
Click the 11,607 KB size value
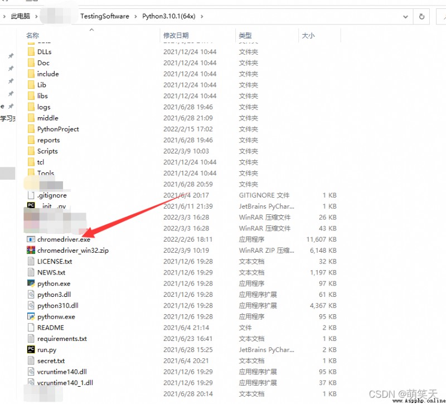(x=322, y=239)
